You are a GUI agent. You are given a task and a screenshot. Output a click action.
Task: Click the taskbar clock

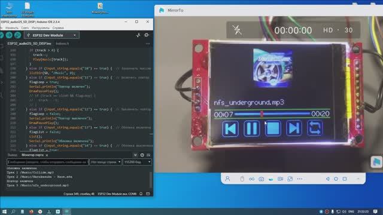(363, 211)
